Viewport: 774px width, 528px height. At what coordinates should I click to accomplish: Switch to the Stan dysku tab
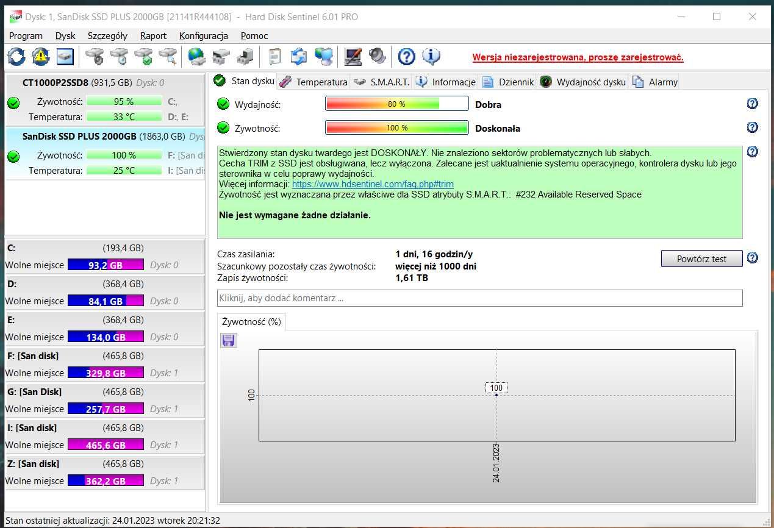[x=244, y=81]
